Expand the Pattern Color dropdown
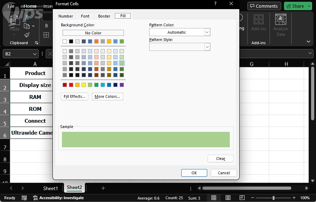316x202 pixels. [x=207, y=32]
